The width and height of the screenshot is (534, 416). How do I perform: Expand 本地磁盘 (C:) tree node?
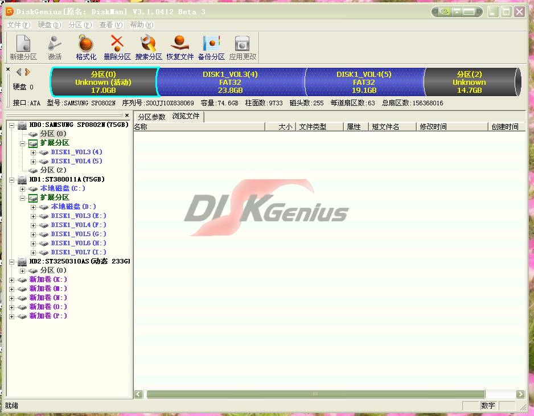(x=22, y=189)
